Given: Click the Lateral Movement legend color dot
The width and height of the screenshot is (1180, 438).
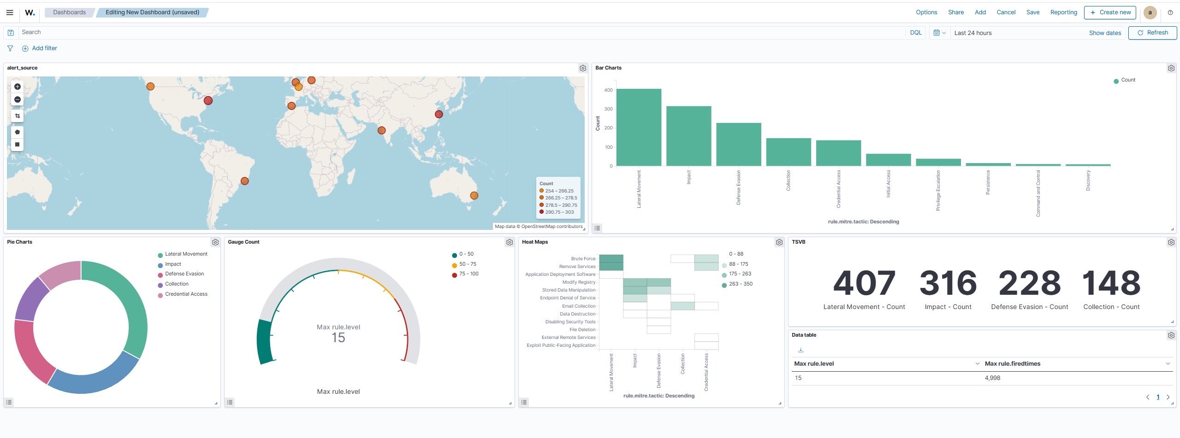Looking at the screenshot, I should pyautogui.click(x=160, y=255).
